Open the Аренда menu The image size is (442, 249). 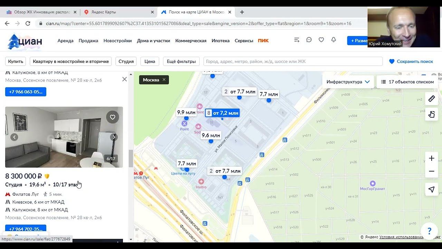pyautogui.click(x=65, y=40)
